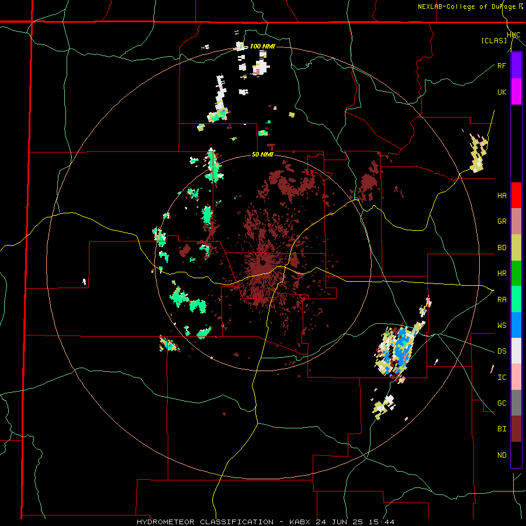The width and height of the screenshot is (526, 526).
Task: Click the "RA" legend label
Action: (x=501, y=299)
